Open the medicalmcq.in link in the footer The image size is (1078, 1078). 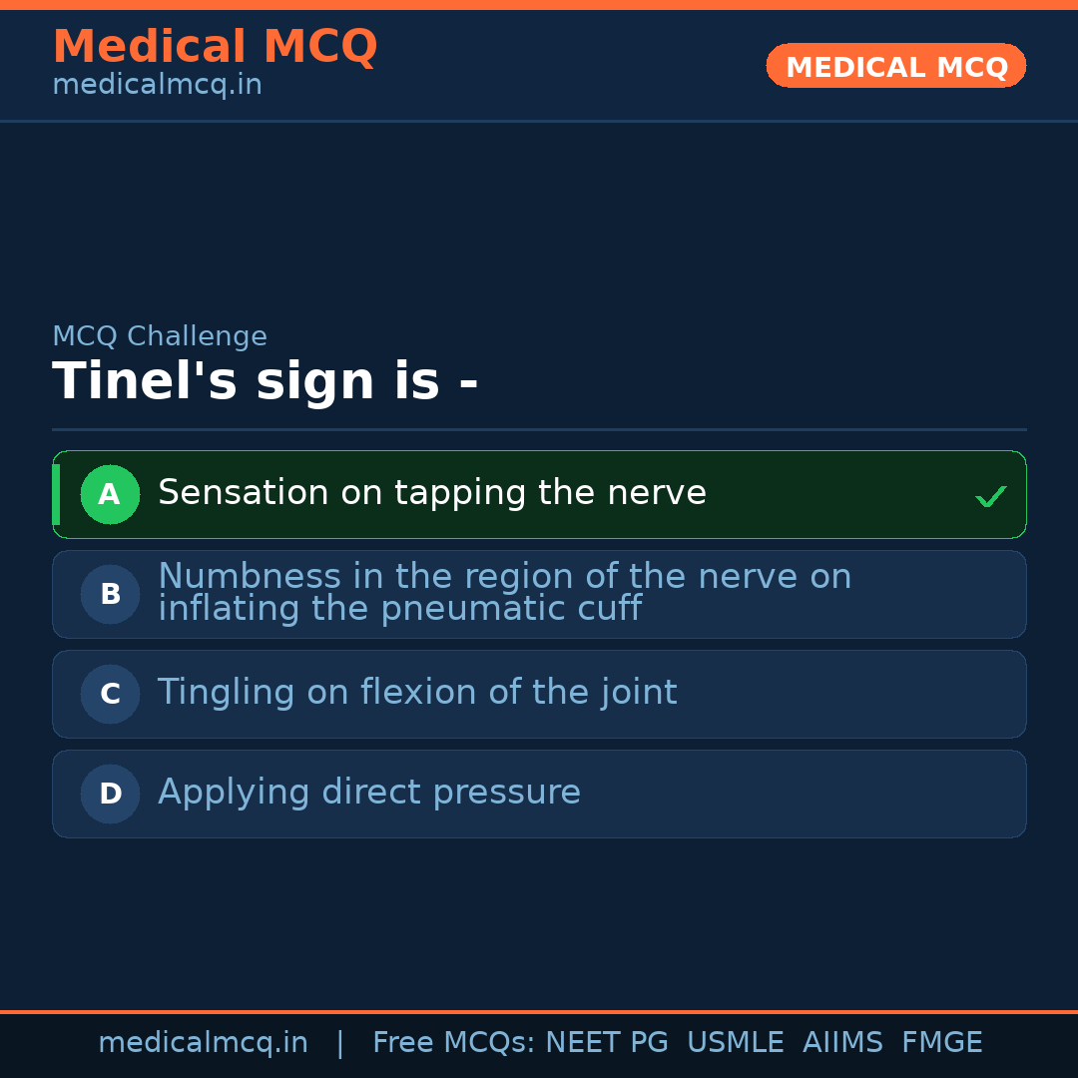coord(203,1043)
